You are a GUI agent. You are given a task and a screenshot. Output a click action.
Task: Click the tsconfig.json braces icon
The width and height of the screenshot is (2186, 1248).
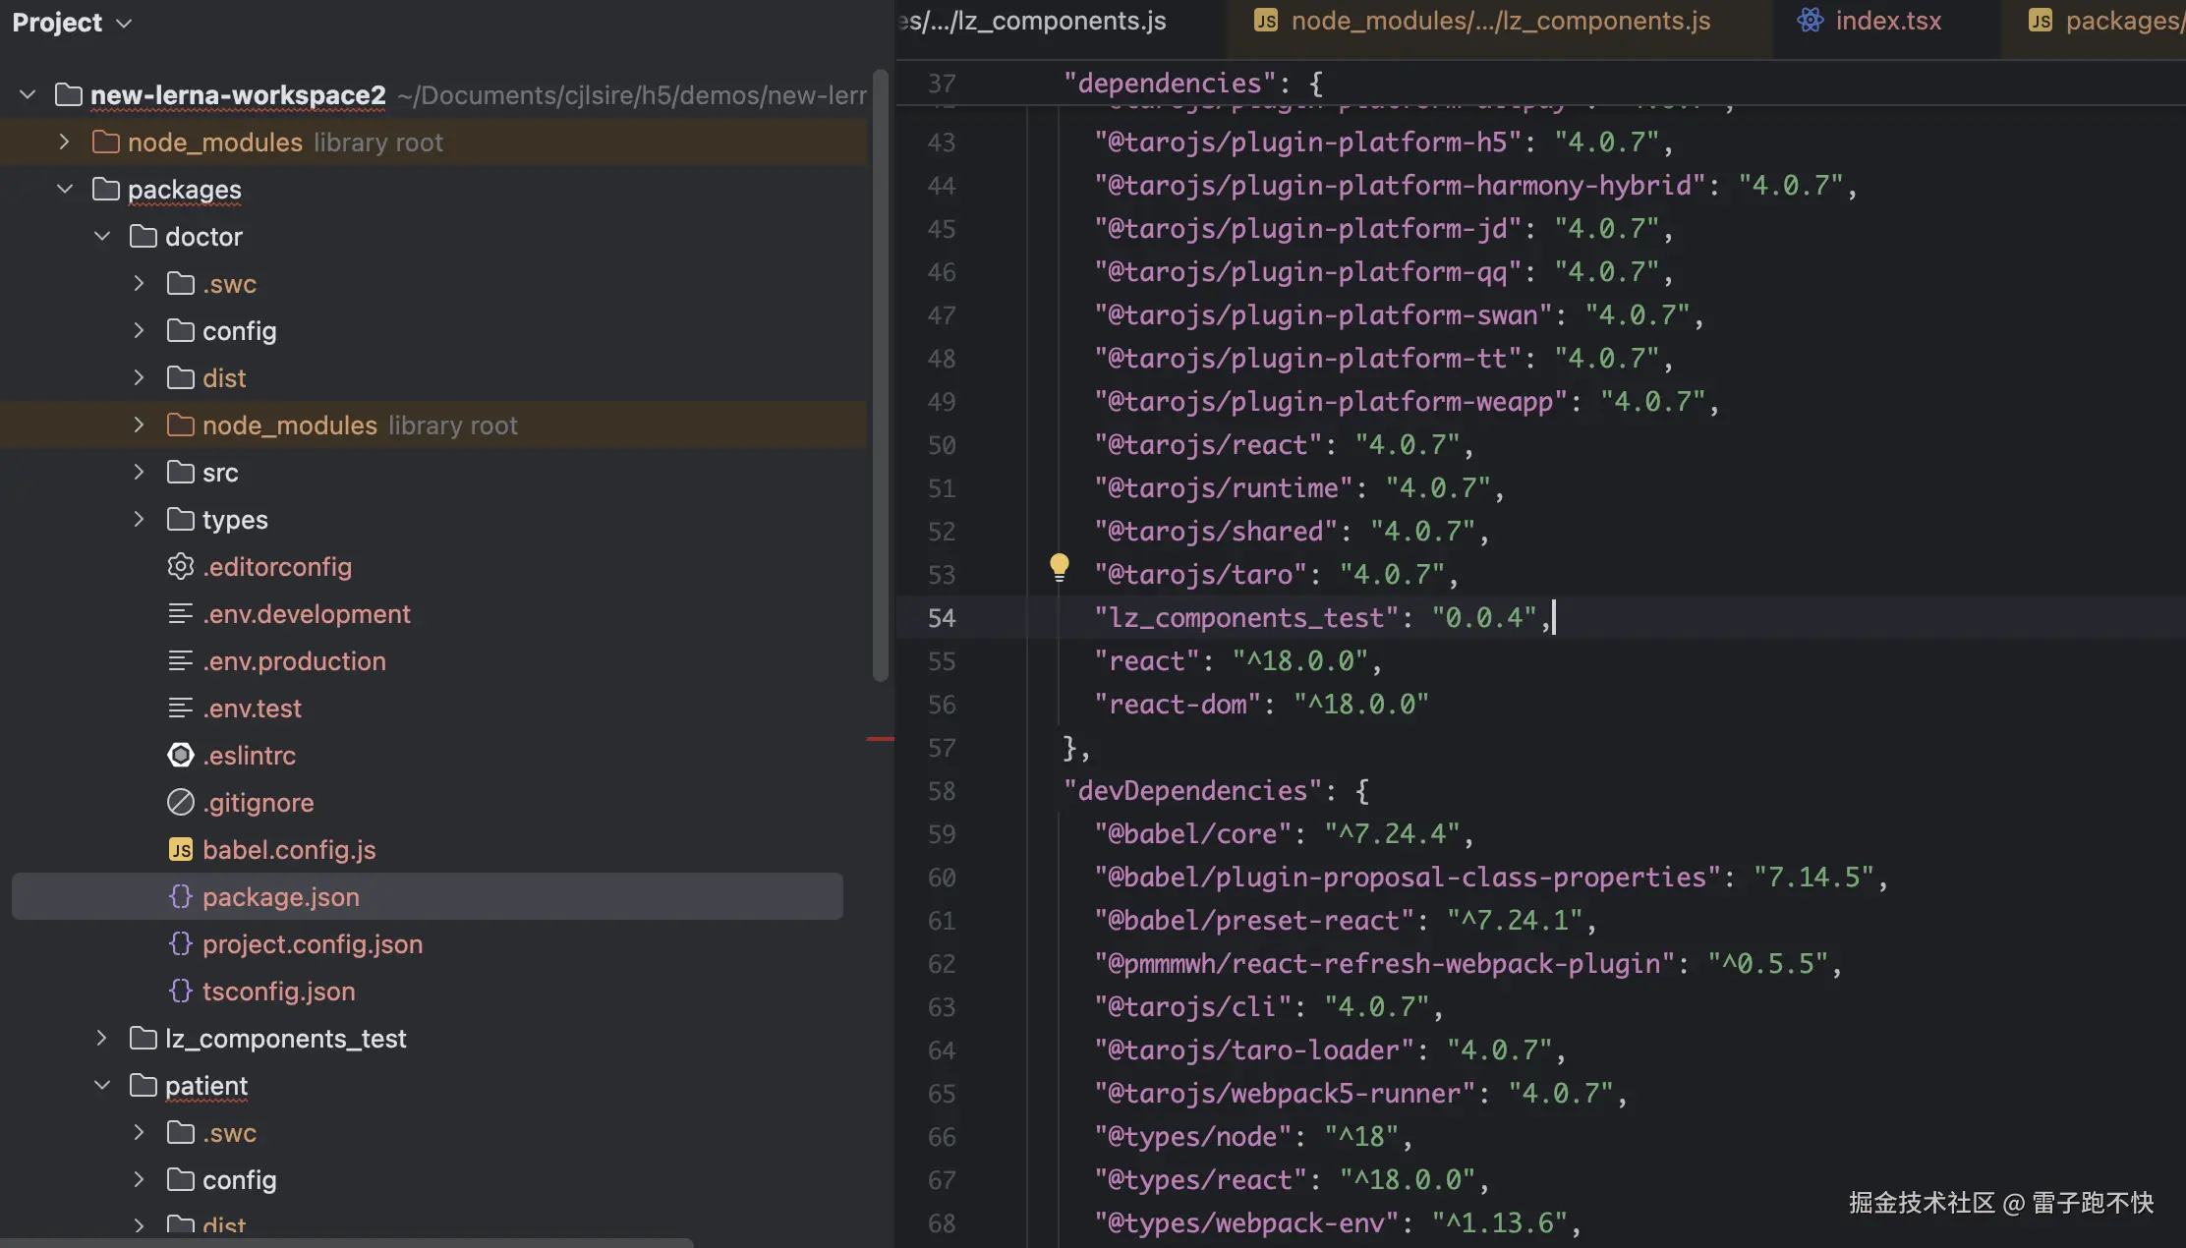point(180,992)
